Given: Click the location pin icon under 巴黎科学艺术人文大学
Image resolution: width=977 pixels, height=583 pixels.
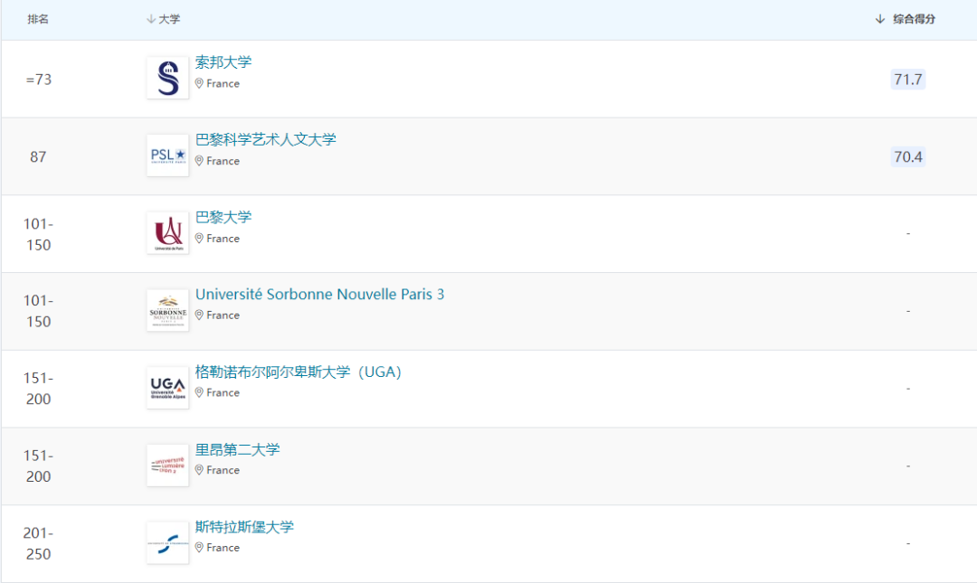Looking at the screenshot, I should pos(199,161).
